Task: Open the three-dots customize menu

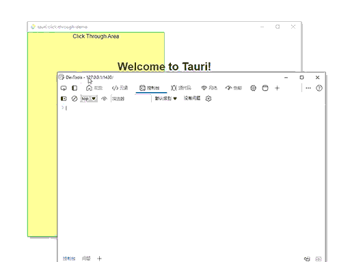Action: click(308, 88)
